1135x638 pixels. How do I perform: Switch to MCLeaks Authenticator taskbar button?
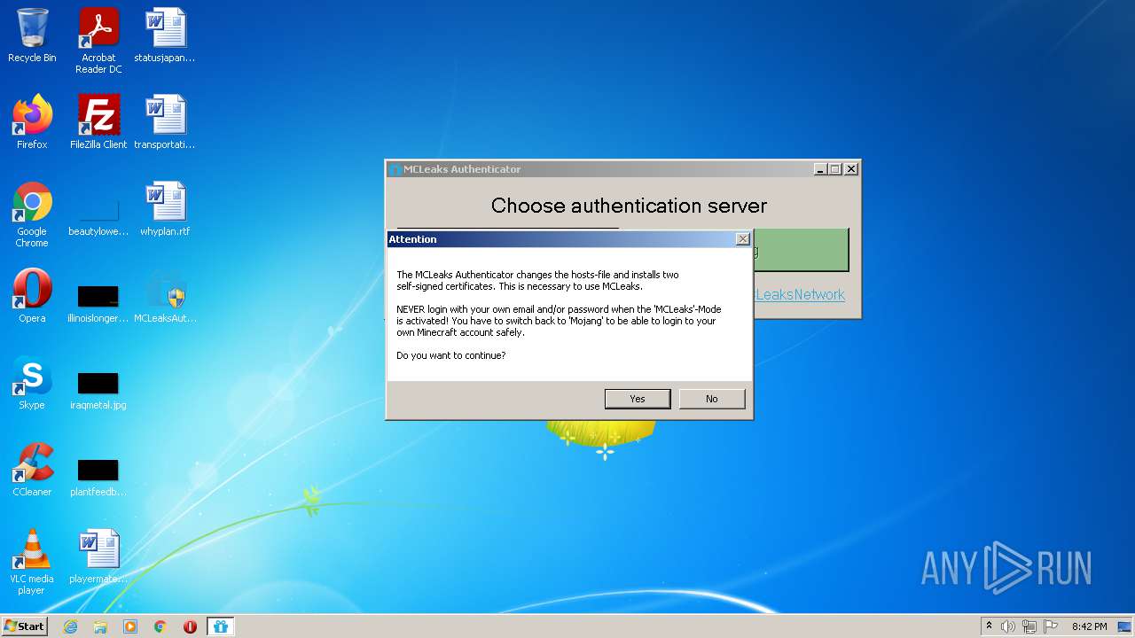220,626
